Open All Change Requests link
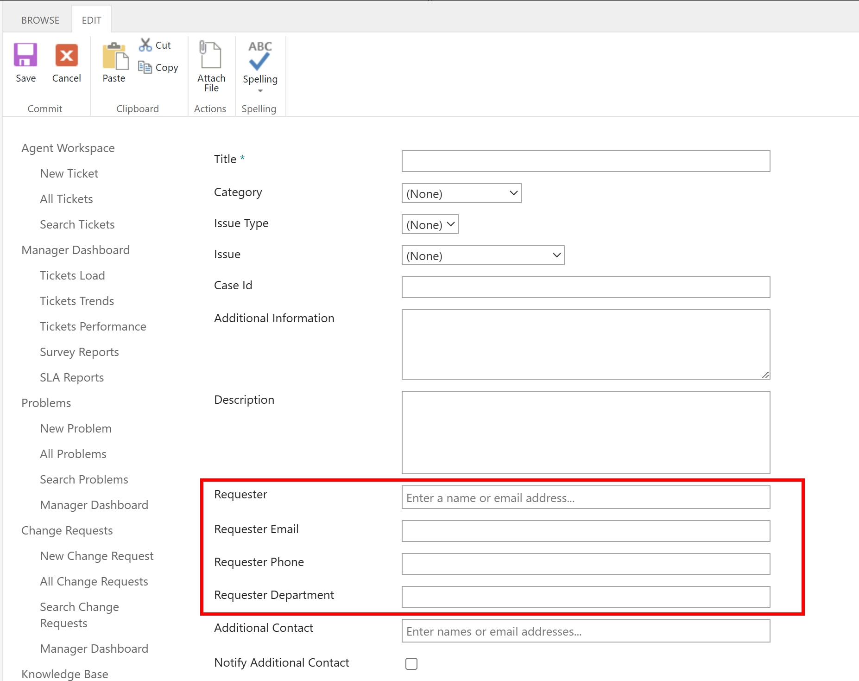Viewport: 859px width, 681px height. 94,581
